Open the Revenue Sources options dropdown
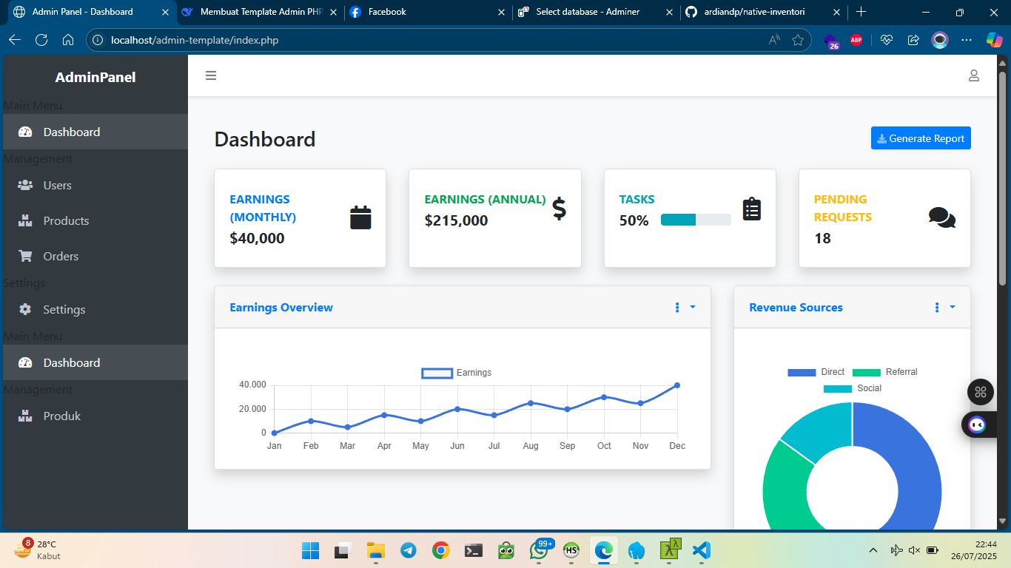Viewport: 1011px width, 568px height. pyautogui.click(x=944, y=308)
